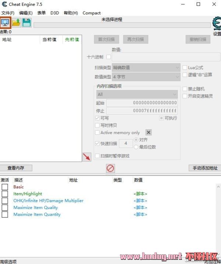Select the 对齐 radio button
The image size is (221, 264).
click(136, 140)
